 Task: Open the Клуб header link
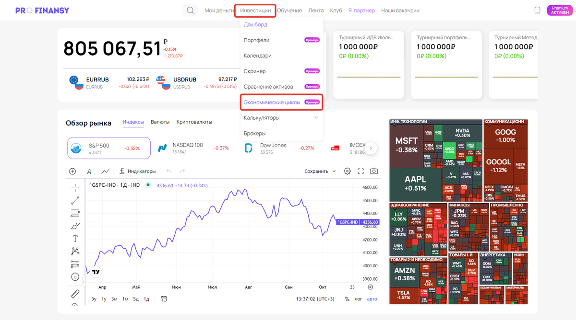pos(336,10)
